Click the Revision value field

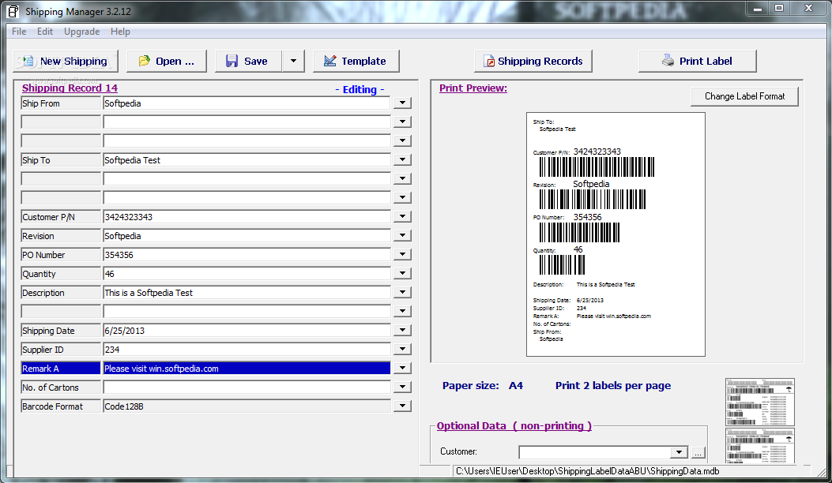pos(247,235)
